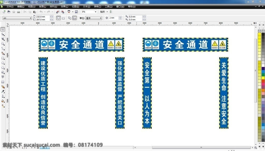This screenshot has height=151, width=265.
Task: Click the page width field 210.0 mm
Action: (43, 17)
